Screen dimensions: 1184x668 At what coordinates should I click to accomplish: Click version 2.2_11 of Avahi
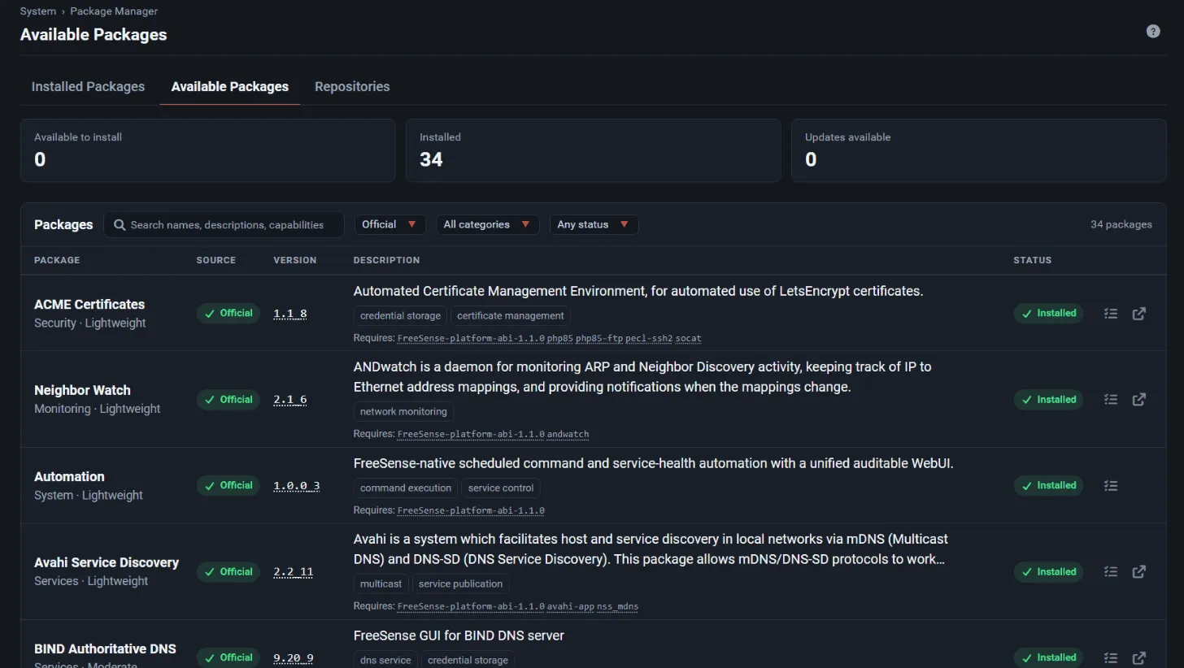coord(294,572)
